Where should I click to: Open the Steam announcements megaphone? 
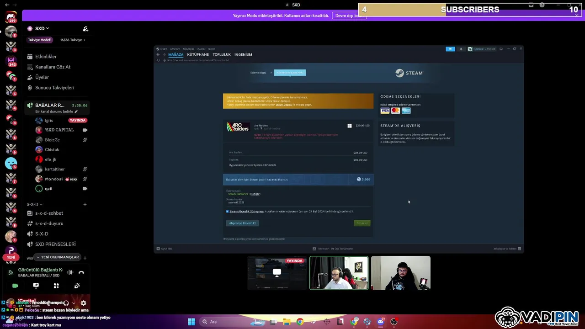(x=450, y=49)
